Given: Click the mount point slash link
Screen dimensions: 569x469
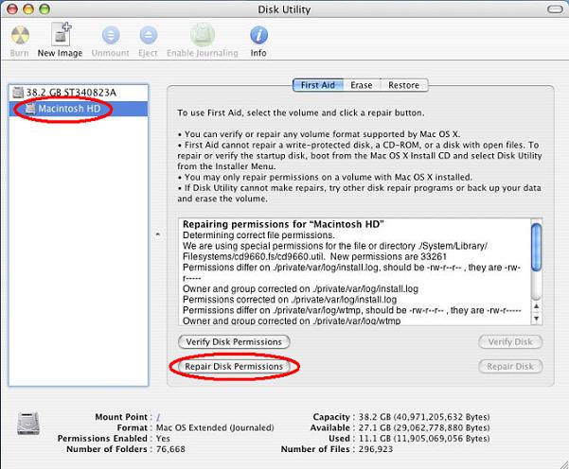Looking at the screenshot, I should pos(158,417).
